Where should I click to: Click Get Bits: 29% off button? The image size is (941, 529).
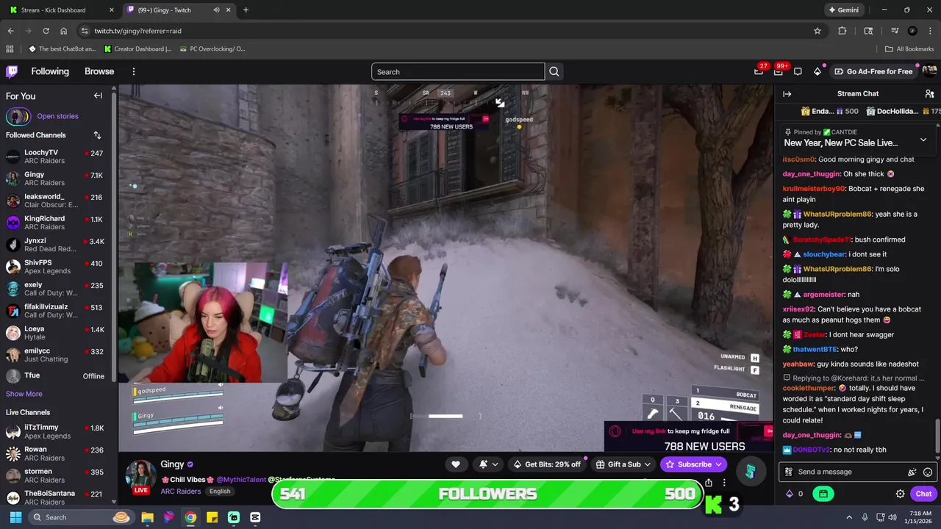pos(547,464)
